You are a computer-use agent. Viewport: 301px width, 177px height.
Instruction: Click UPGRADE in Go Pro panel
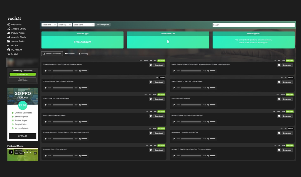(23, 136)
